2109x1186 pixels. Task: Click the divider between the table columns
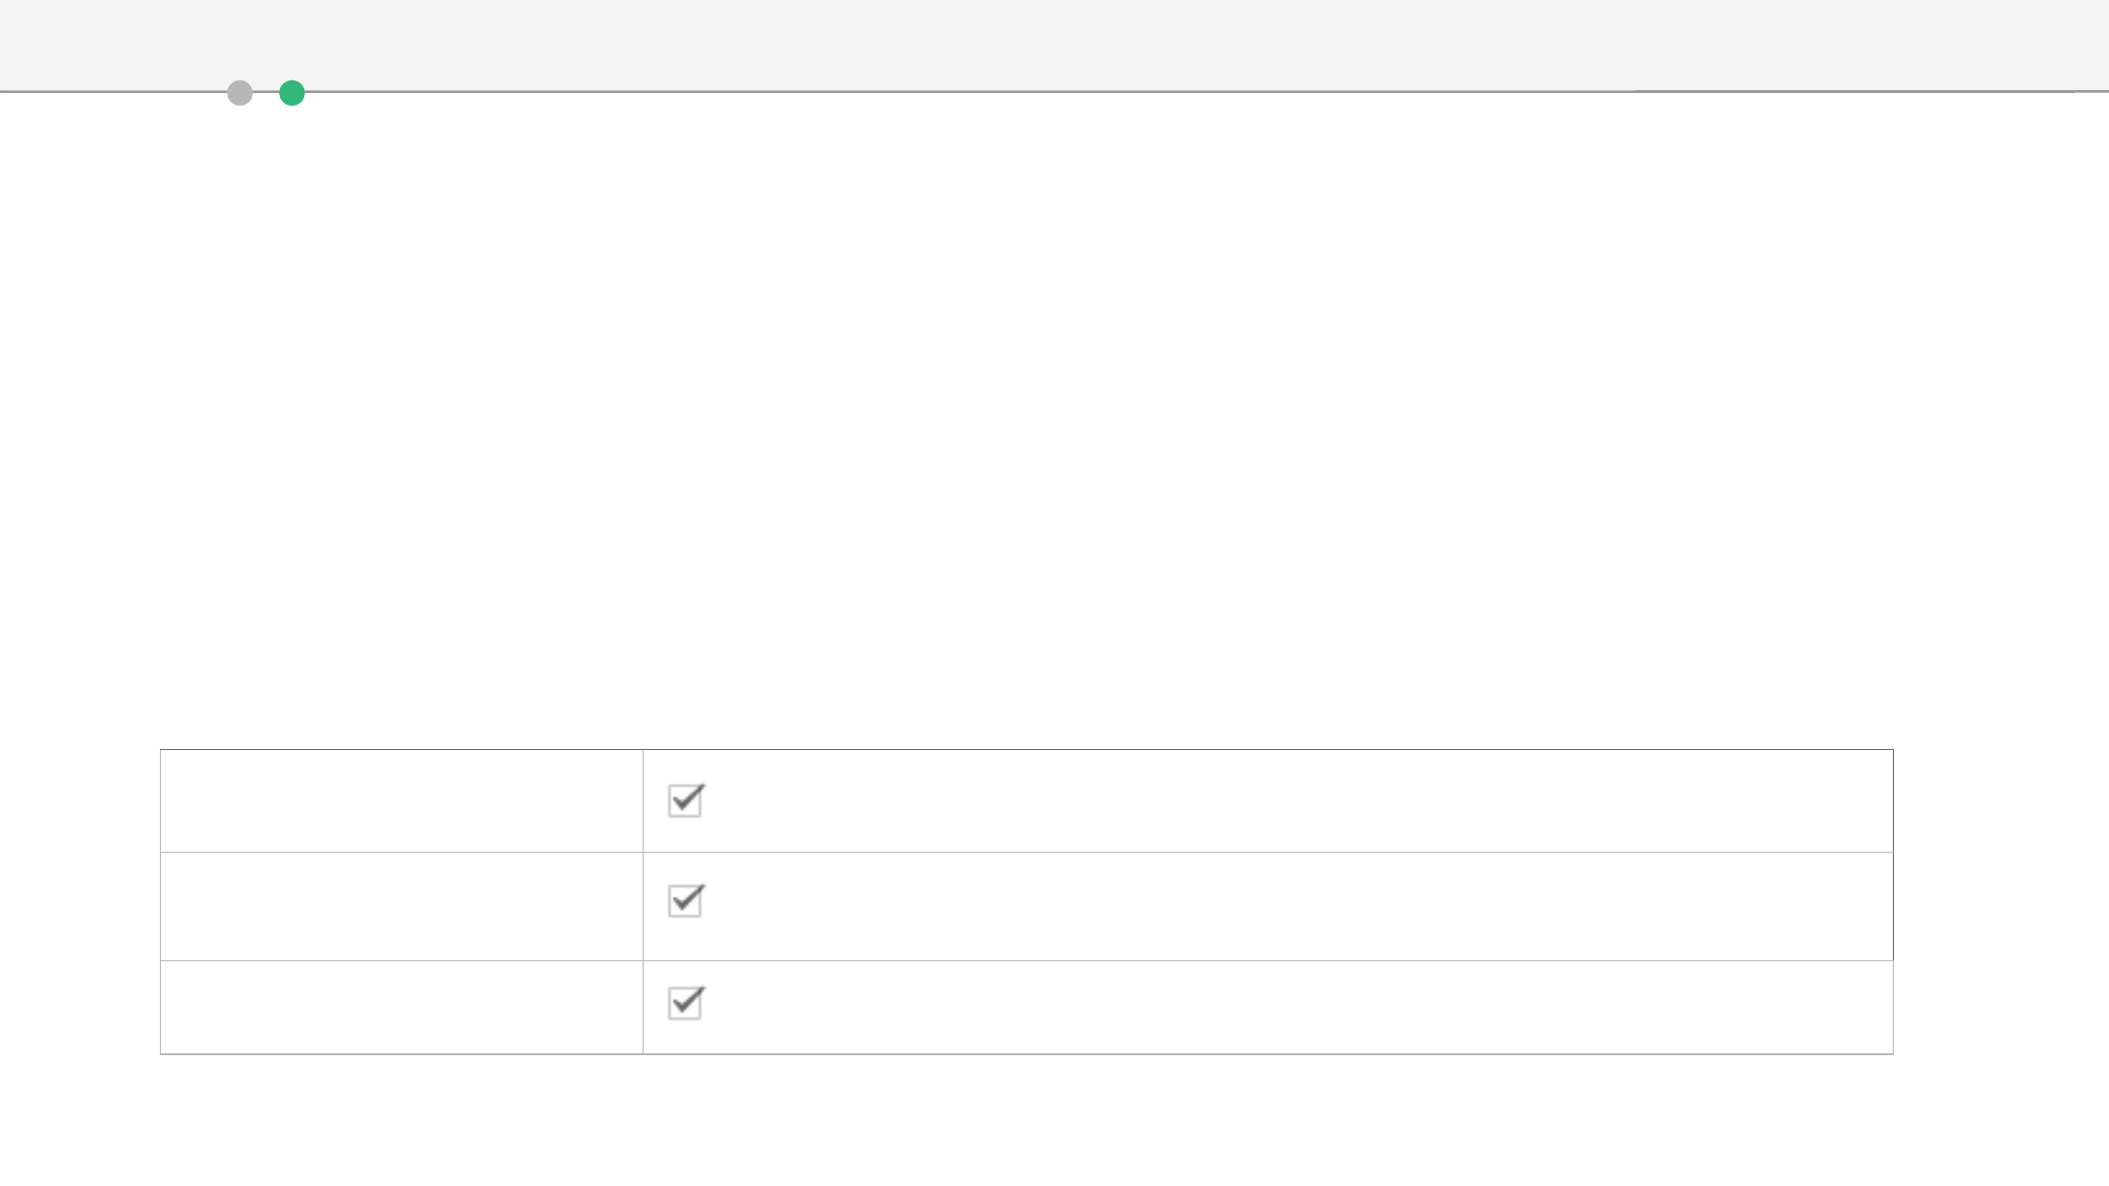[x=643, y=901]
